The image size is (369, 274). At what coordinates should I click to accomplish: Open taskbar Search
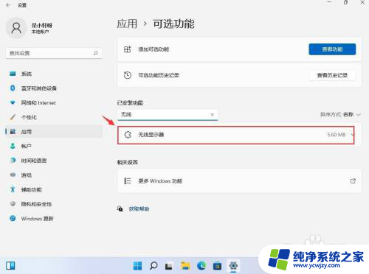(154, 266)
